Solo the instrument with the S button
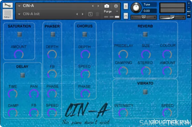Viewport: 192px width, 127px height. click(x=126, y=6)
